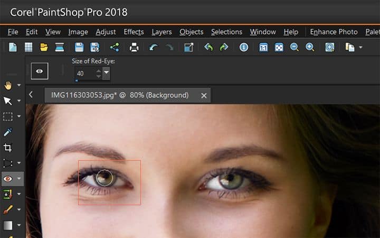The image size is (380, 238).
Task: Expand the Straighten tool flyout arrow
Action: click(19, 163)
